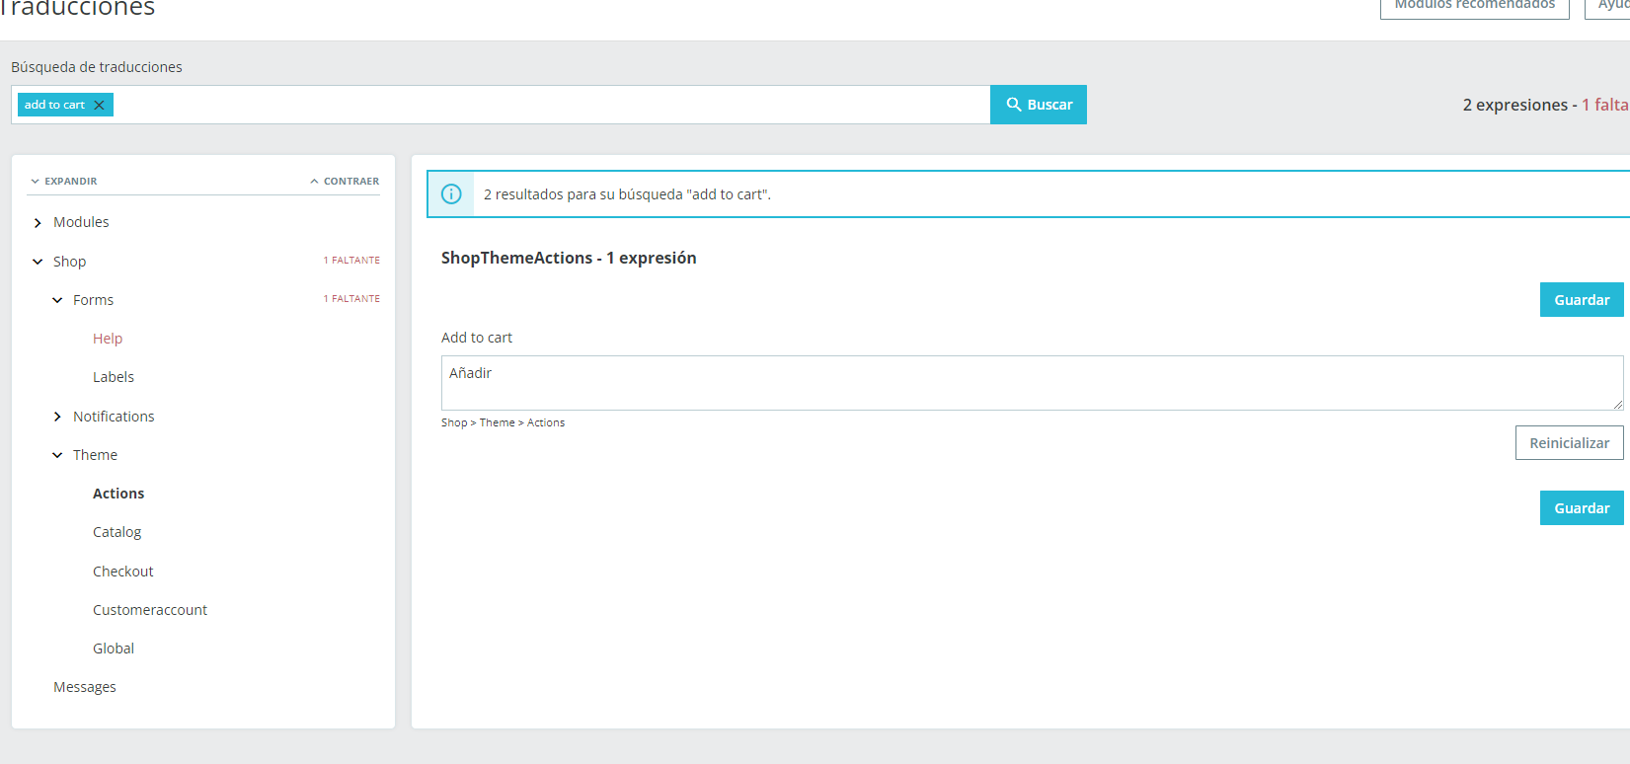
Task: Select the Notifications tree item
Action: coord(114,417)
